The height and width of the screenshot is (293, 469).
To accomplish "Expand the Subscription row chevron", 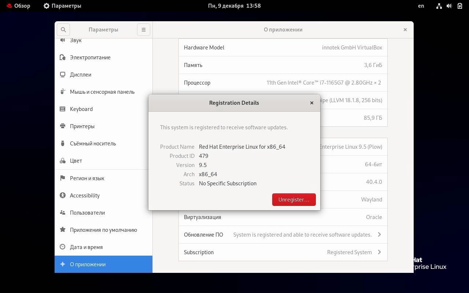I will pyautogui.click(x=379, y=252).
